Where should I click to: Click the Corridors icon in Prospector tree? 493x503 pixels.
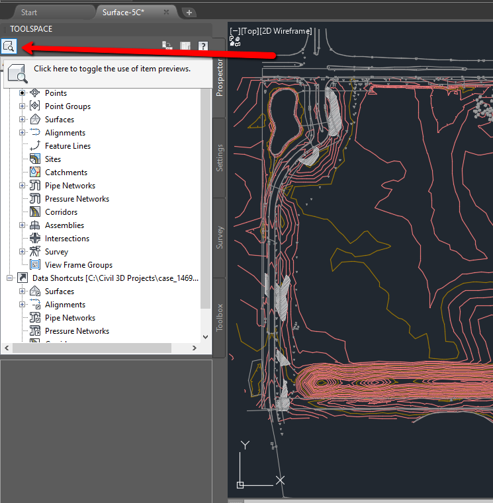coord(35,212)
